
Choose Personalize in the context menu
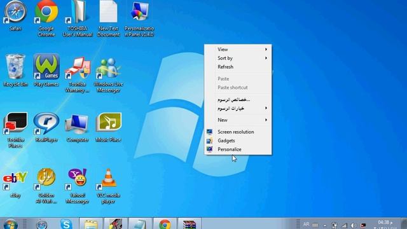tap(238, 149)
